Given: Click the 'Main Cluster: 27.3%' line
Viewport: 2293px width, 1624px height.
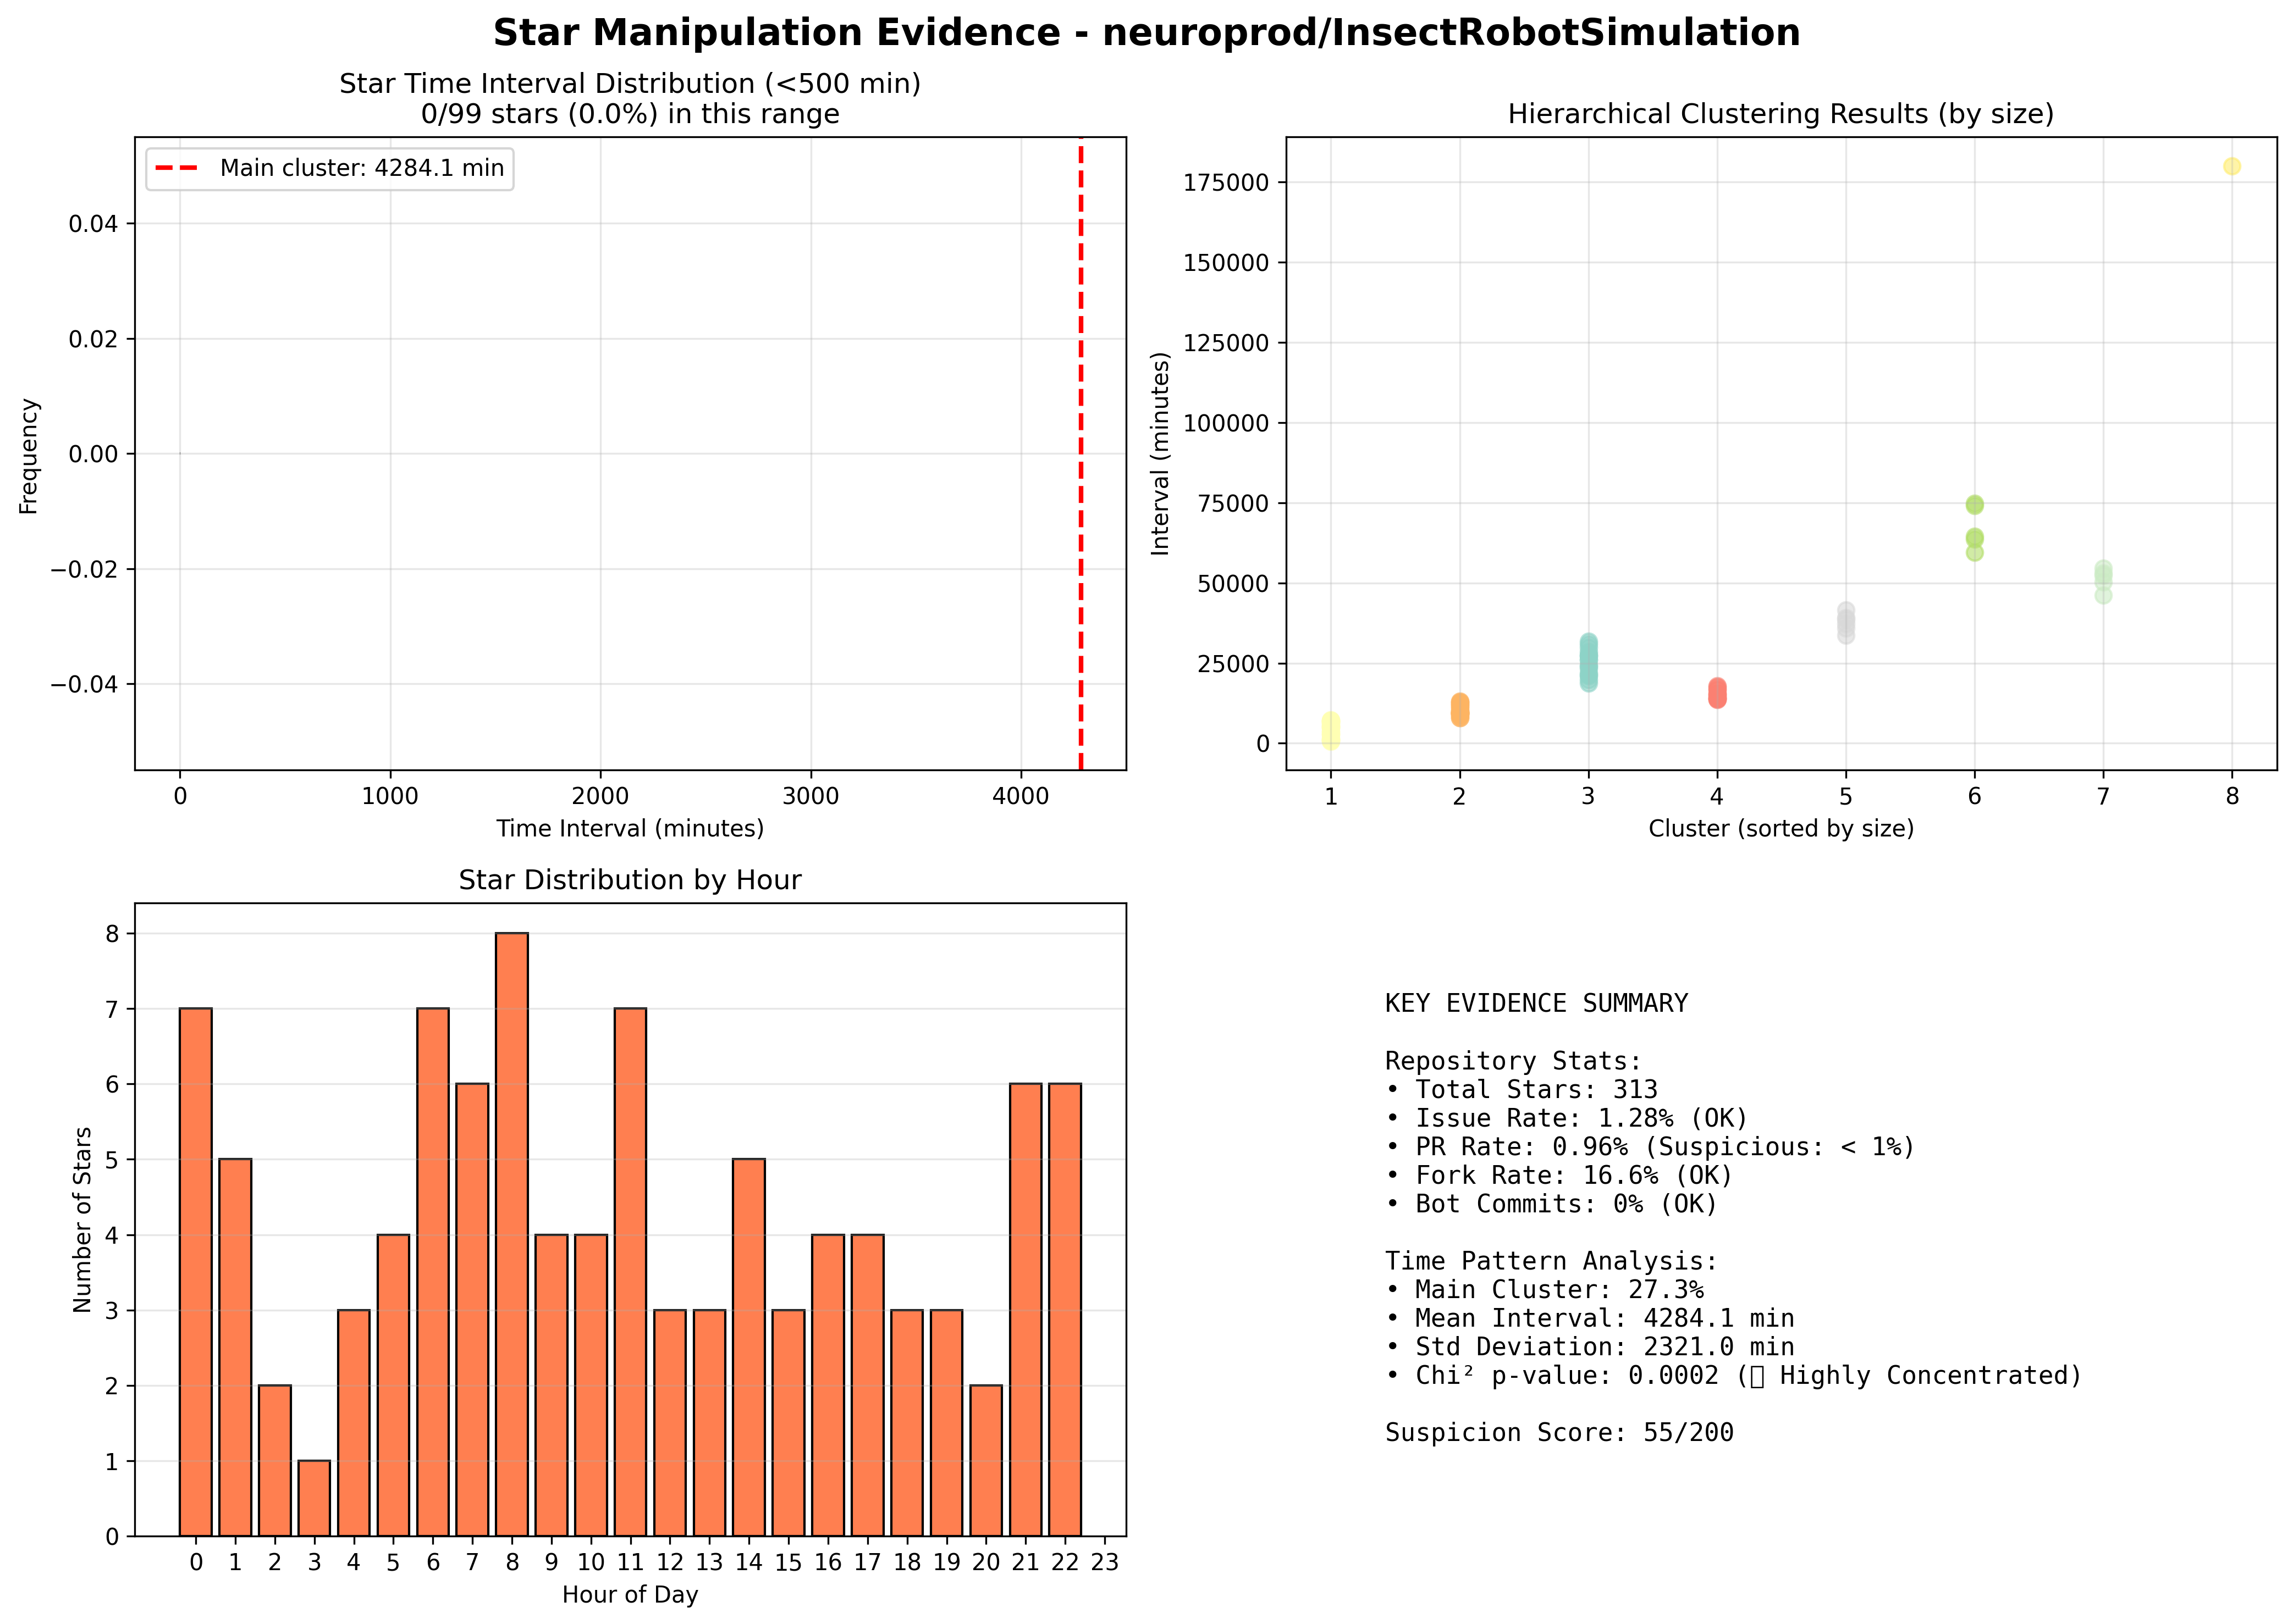Looking at the screenshot, I should pyautogui.click(x=1545, y=1290).
